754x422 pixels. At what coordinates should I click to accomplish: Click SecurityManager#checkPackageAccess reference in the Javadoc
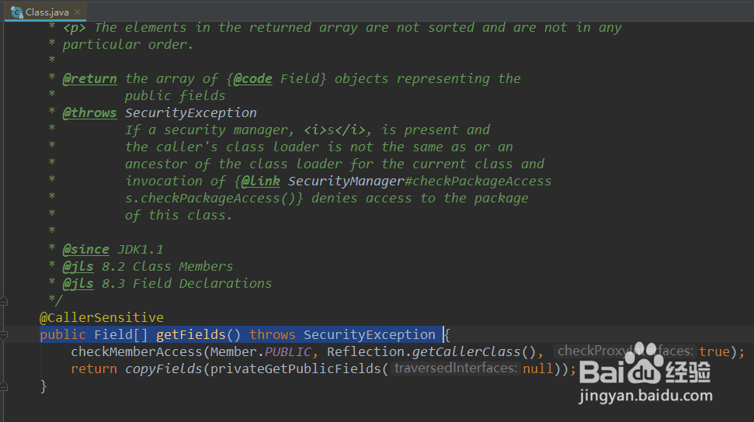coord(420,182)
